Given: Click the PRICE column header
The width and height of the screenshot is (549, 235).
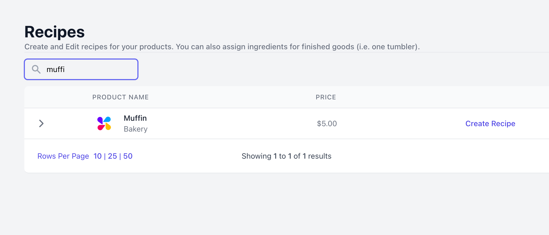Looking at the screenshot, I should pyautogui.click(x=326, y=97).
